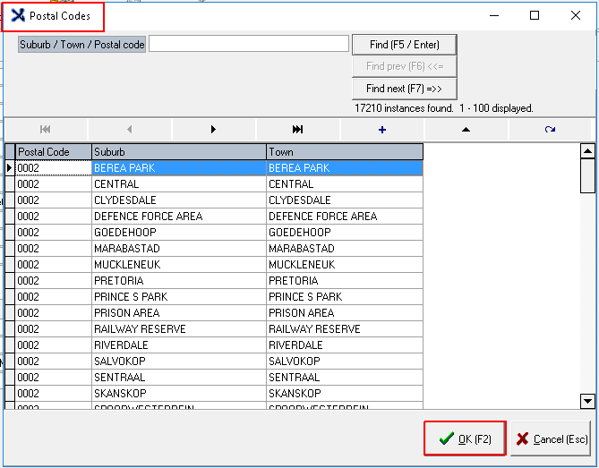This screenshot has height=468, width=599.
Task: Click the Suburb column header
Action: click(x=178, y=152)
